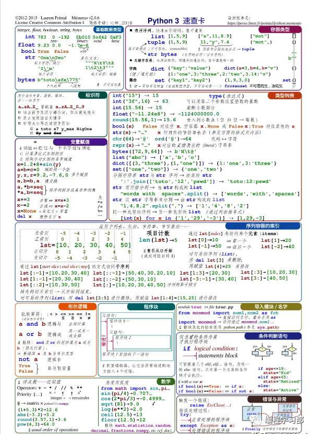Click the Python 3 速查卡 title
This screenshot has height=434, width=314.
[176, 21]
